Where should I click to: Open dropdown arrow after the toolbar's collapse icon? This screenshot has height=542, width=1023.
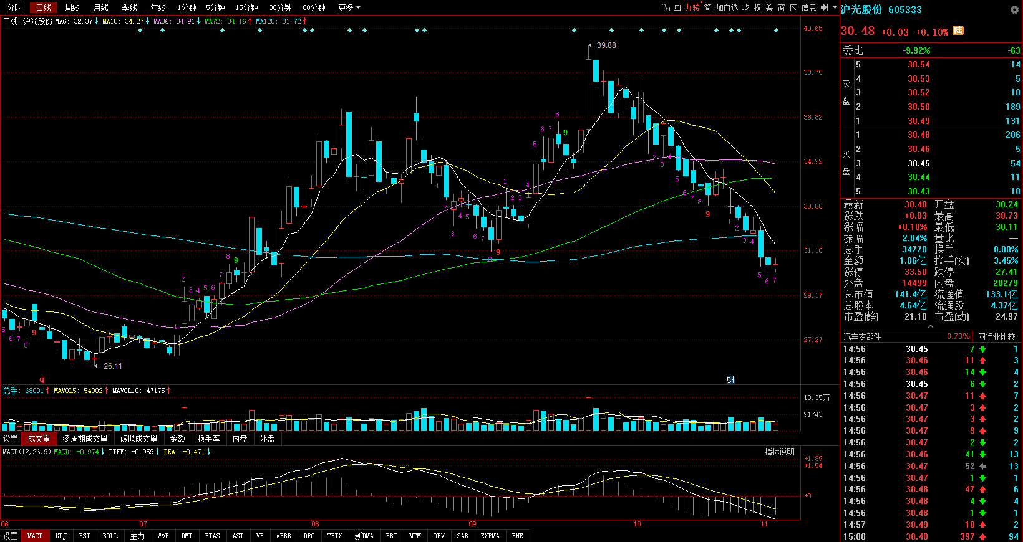(834, 7)
